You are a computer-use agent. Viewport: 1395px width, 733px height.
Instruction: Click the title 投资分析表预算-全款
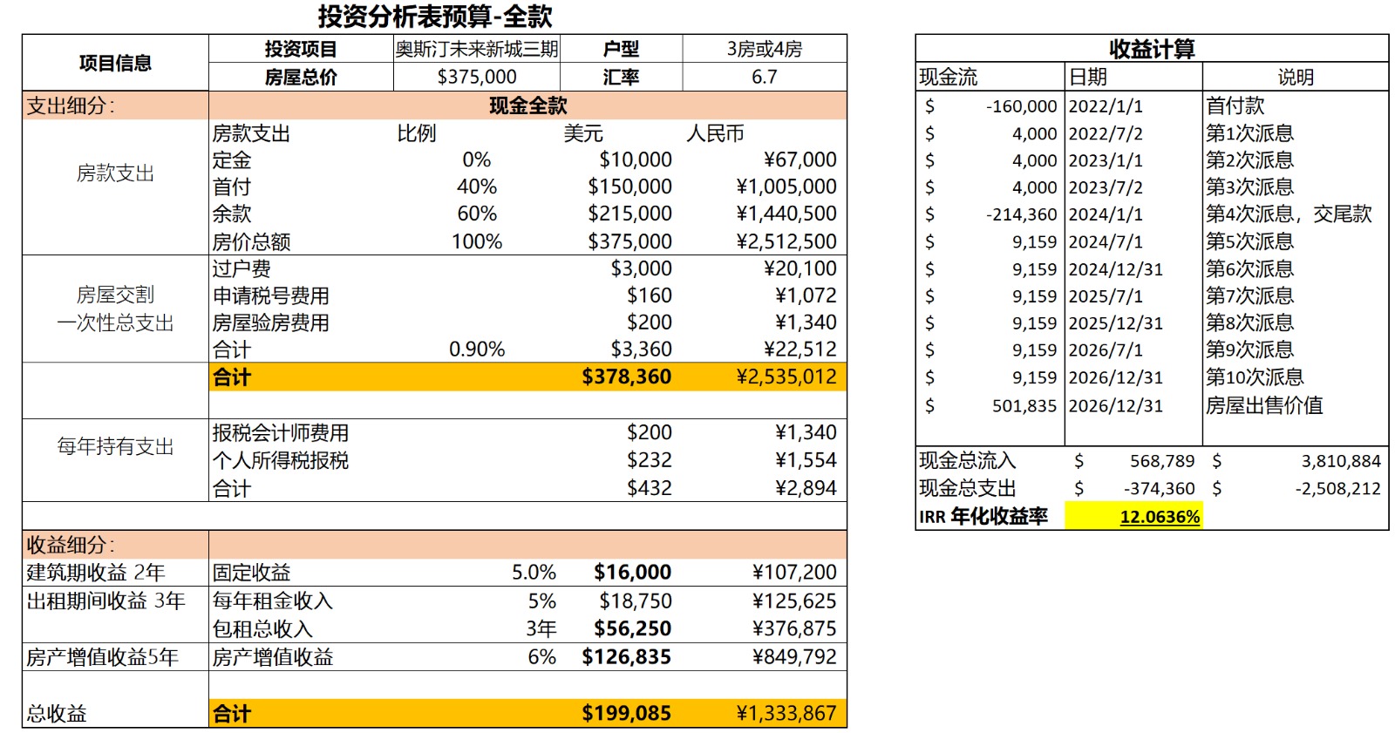[434, 16]
